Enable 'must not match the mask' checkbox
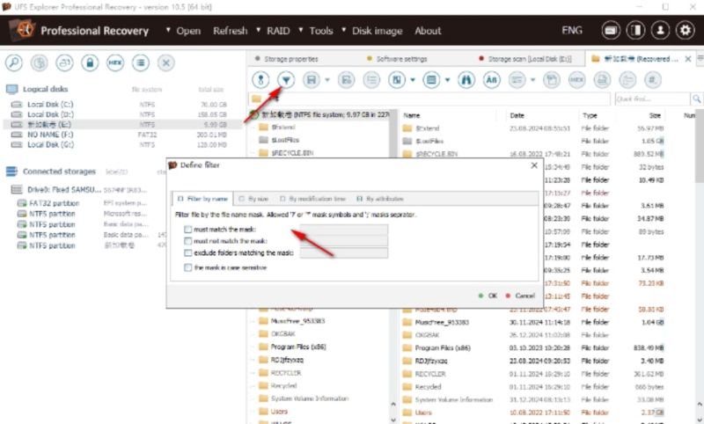Viewport: 704px width, 424px height. [x=188, y=241]
